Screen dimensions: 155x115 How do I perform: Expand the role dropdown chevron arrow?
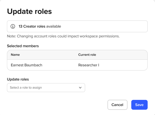(80, 88)
